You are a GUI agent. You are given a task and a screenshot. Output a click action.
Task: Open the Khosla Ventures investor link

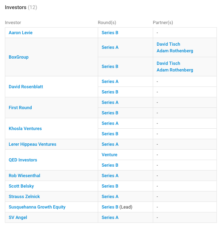pyautogui.click(x=25, y=129)
